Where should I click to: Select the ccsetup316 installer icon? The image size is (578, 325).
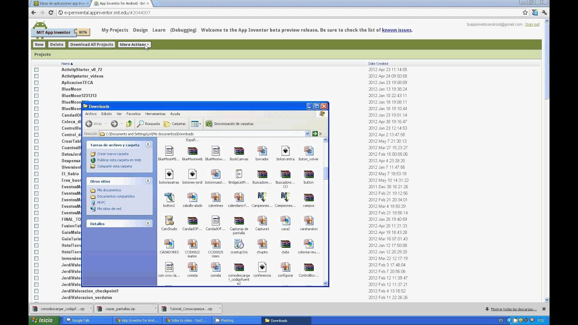[239, 244]
